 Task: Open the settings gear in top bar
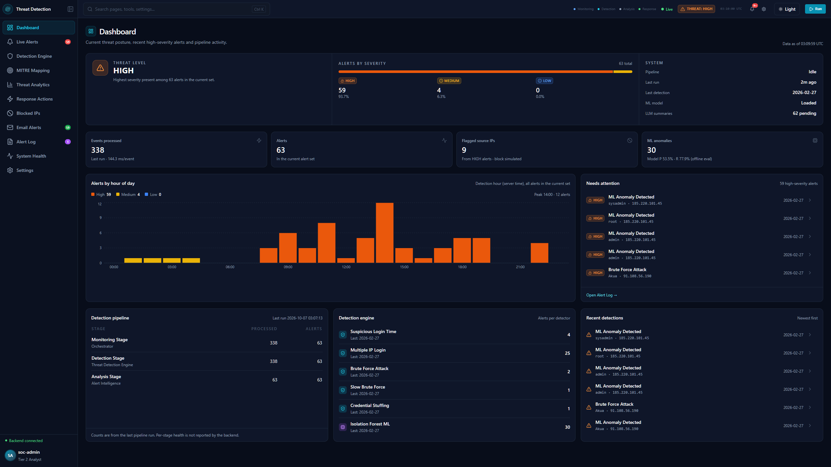tap(764, 9)
